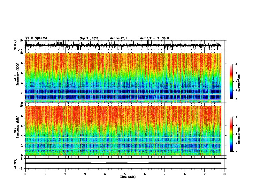Click the ch.1 "Frequency (kHz)" axis label
The width and height of the screenshot is (253, 195).
(18, 74)
